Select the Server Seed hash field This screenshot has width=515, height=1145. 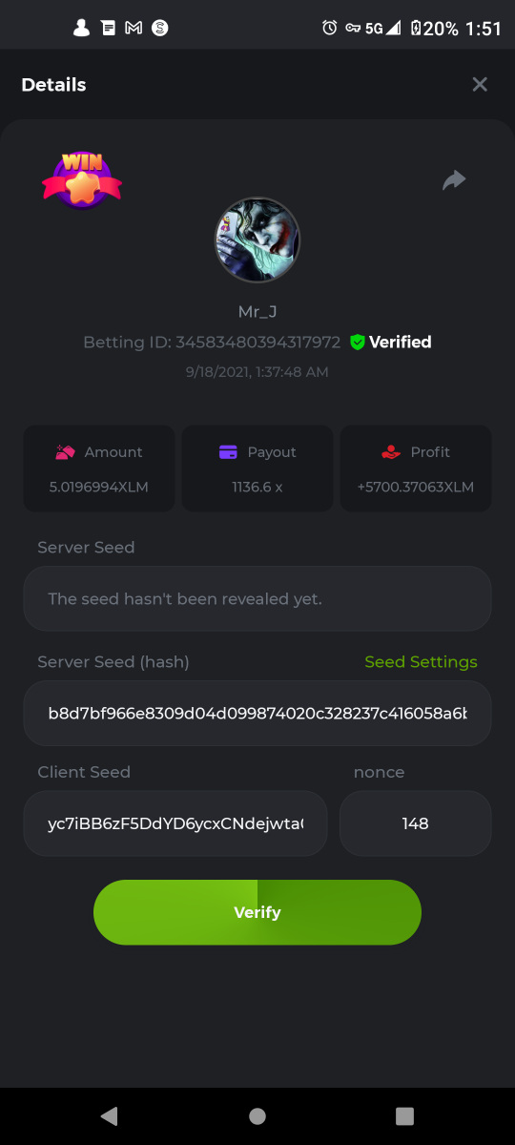click(x=257, y=713)
